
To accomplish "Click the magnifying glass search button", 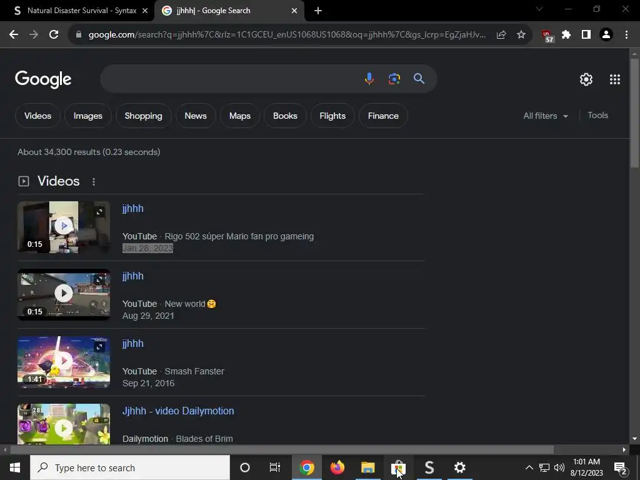I will [419, 79].
